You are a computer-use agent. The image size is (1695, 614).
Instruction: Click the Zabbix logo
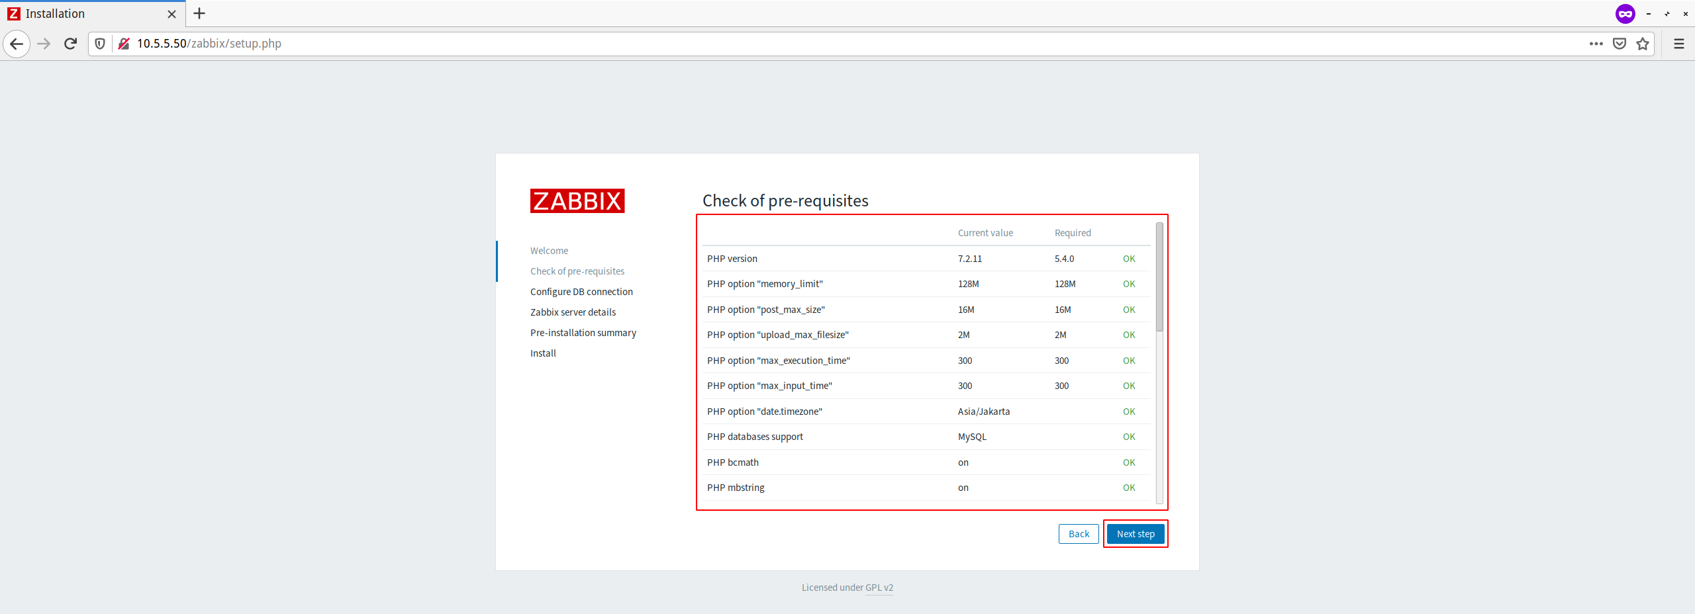[x=577, y=201]
